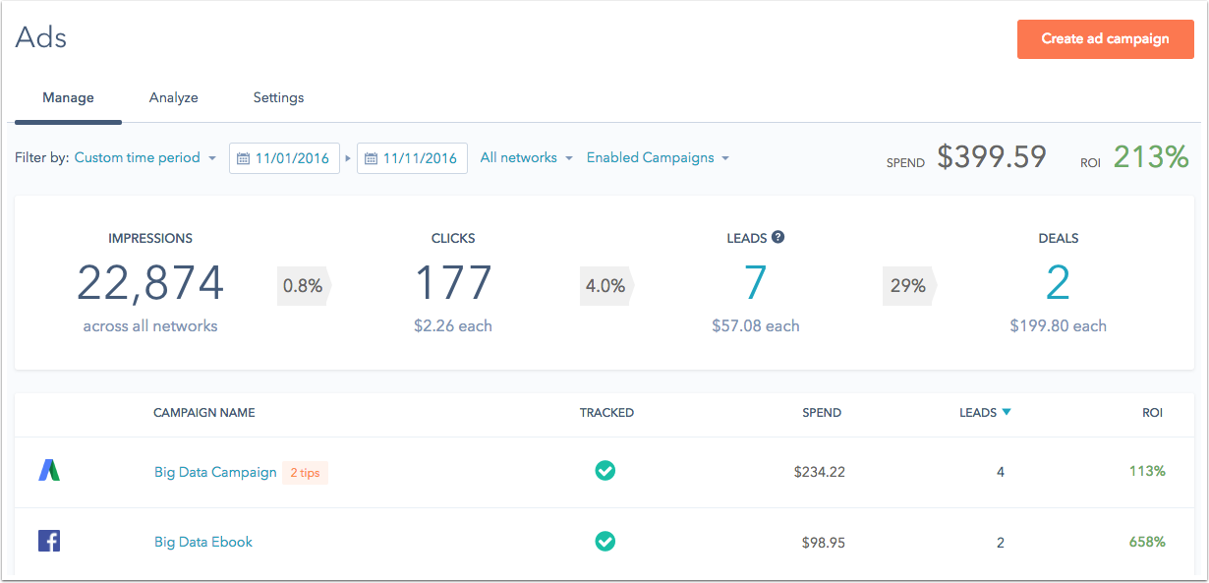The height and width of the screenshot is (583, 1209).
Task: Open the All networks filter dropdown
Action: pos(526,157)
